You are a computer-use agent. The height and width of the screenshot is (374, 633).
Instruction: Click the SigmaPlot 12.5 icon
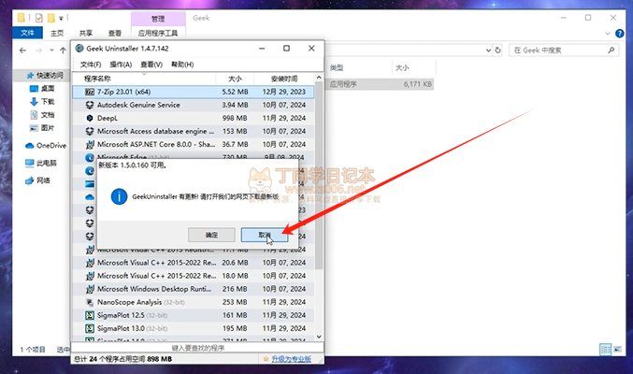click(x=90, y=315)
